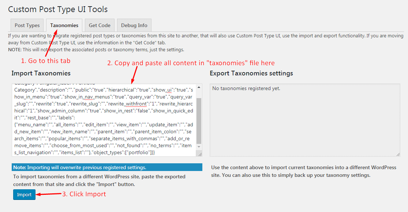Click the red "Go to this tab" annotation
The image size is (408, 212).
[x=45, y=60]
